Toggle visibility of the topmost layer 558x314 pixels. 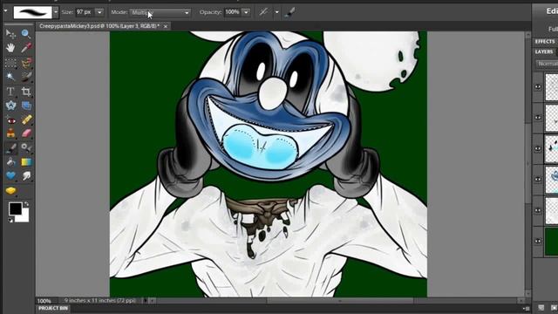point(538,87)
